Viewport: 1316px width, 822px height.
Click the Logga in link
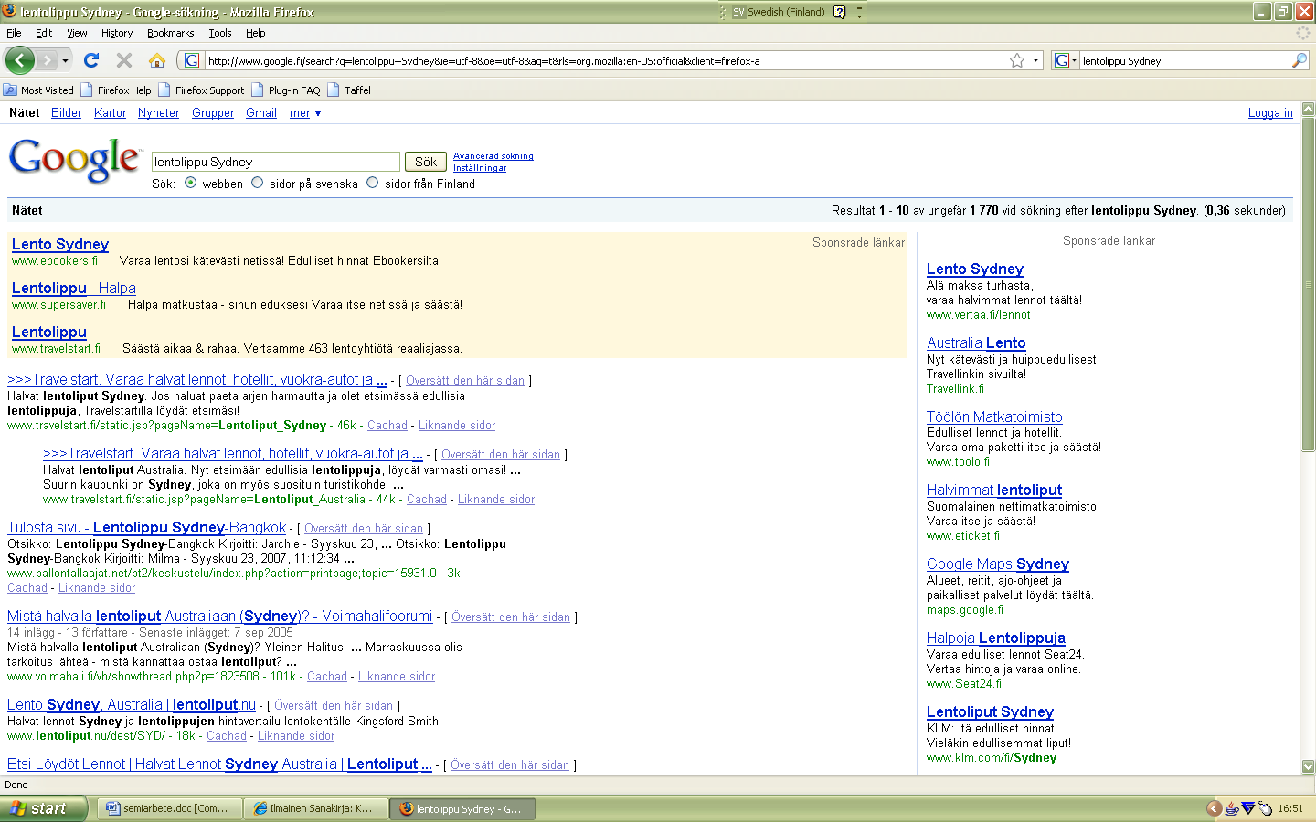(x=1270, y=113)
